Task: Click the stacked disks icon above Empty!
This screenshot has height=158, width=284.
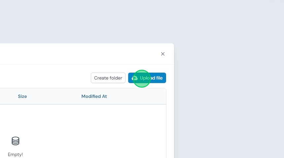Action: pyautogui.click(x=16, y=141)
